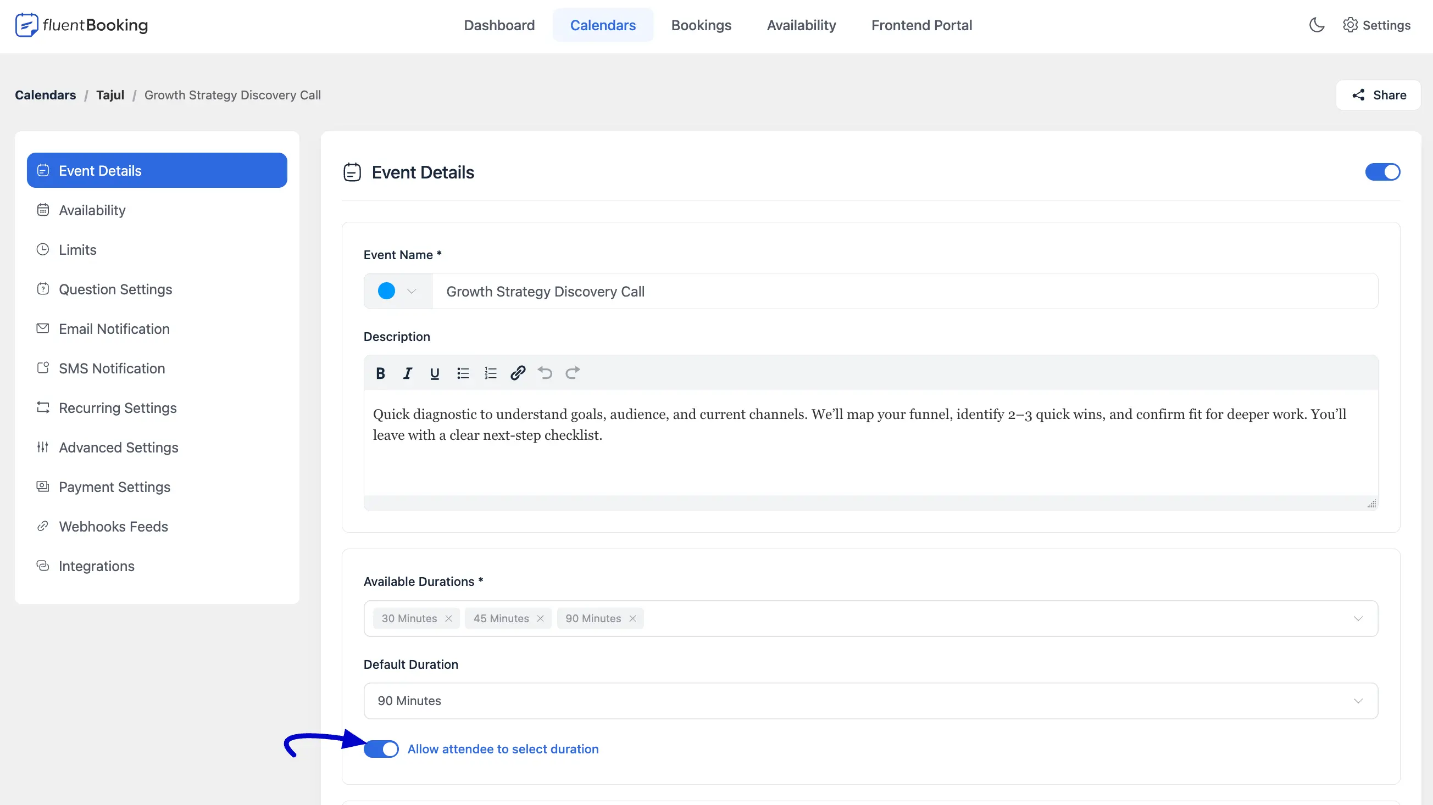Redo edit in Description editor
The width and height of the screenshot is (1433, 805).
tap(573, 373)
